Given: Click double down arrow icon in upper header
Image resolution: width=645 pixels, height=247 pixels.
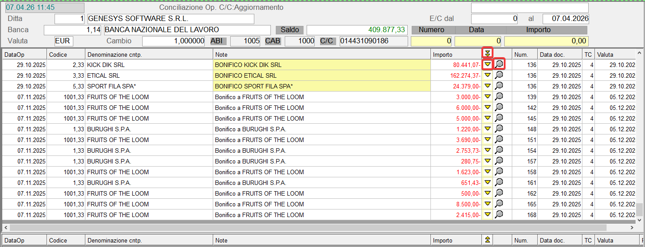Looking at the screenshot, I should (487, 54).
